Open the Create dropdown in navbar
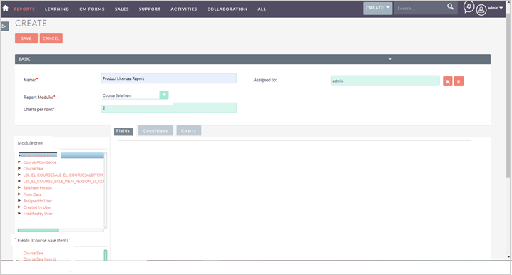Viewport: 512px width, 275px height. pyautogui.click(x=377, y=8)
